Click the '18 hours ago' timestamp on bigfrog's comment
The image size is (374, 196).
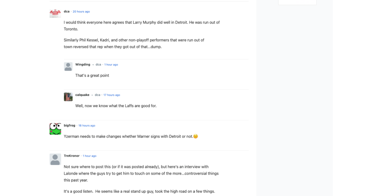(87, 125)
